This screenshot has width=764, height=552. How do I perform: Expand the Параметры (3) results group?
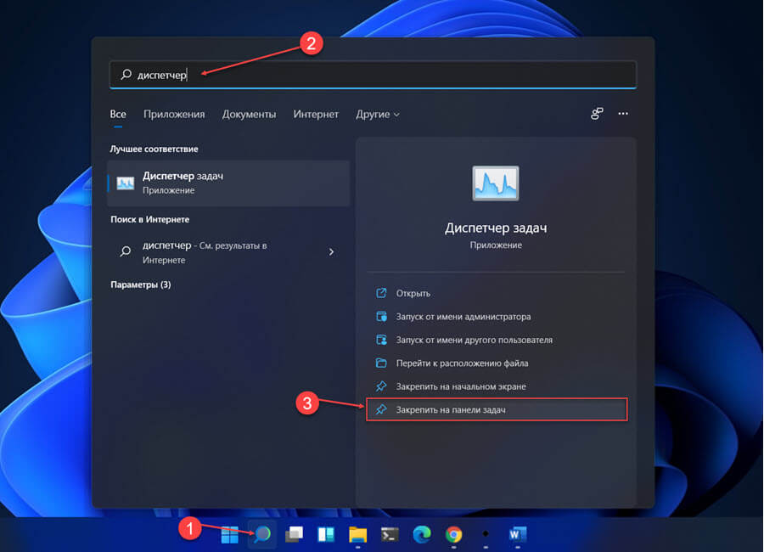point(140,284)
